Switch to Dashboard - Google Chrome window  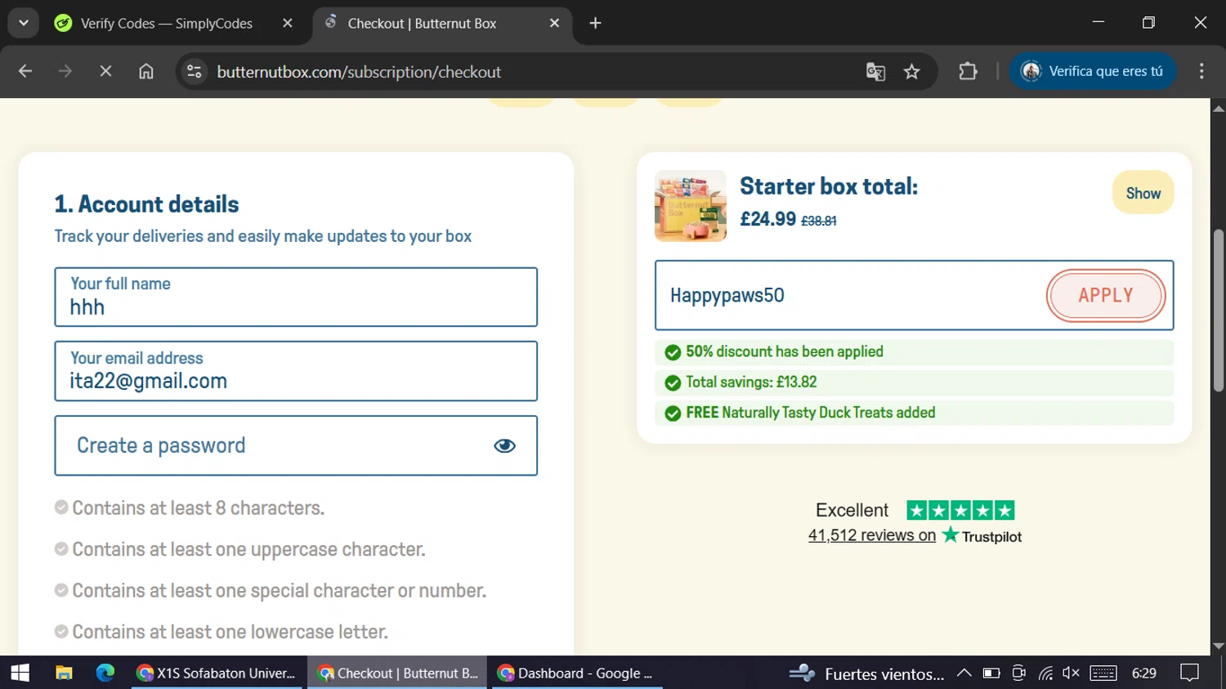point(577,673)
